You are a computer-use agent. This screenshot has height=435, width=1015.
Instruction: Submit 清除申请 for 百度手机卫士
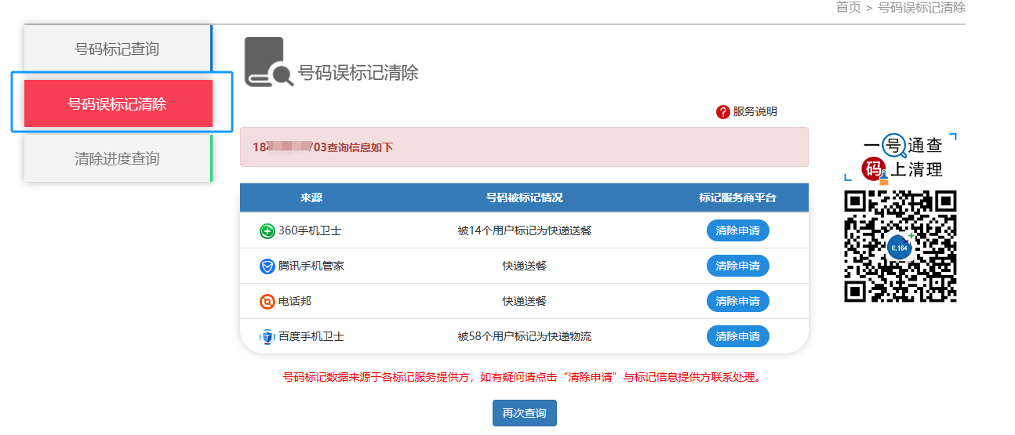737,336
